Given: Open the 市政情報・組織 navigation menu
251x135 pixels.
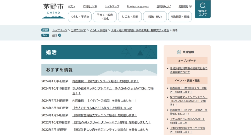Looking at the screenshot, I should 180,17.
